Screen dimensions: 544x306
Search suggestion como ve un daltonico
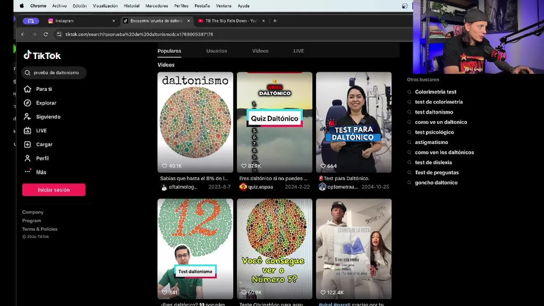pyautogui.click(x=441, y=122)
